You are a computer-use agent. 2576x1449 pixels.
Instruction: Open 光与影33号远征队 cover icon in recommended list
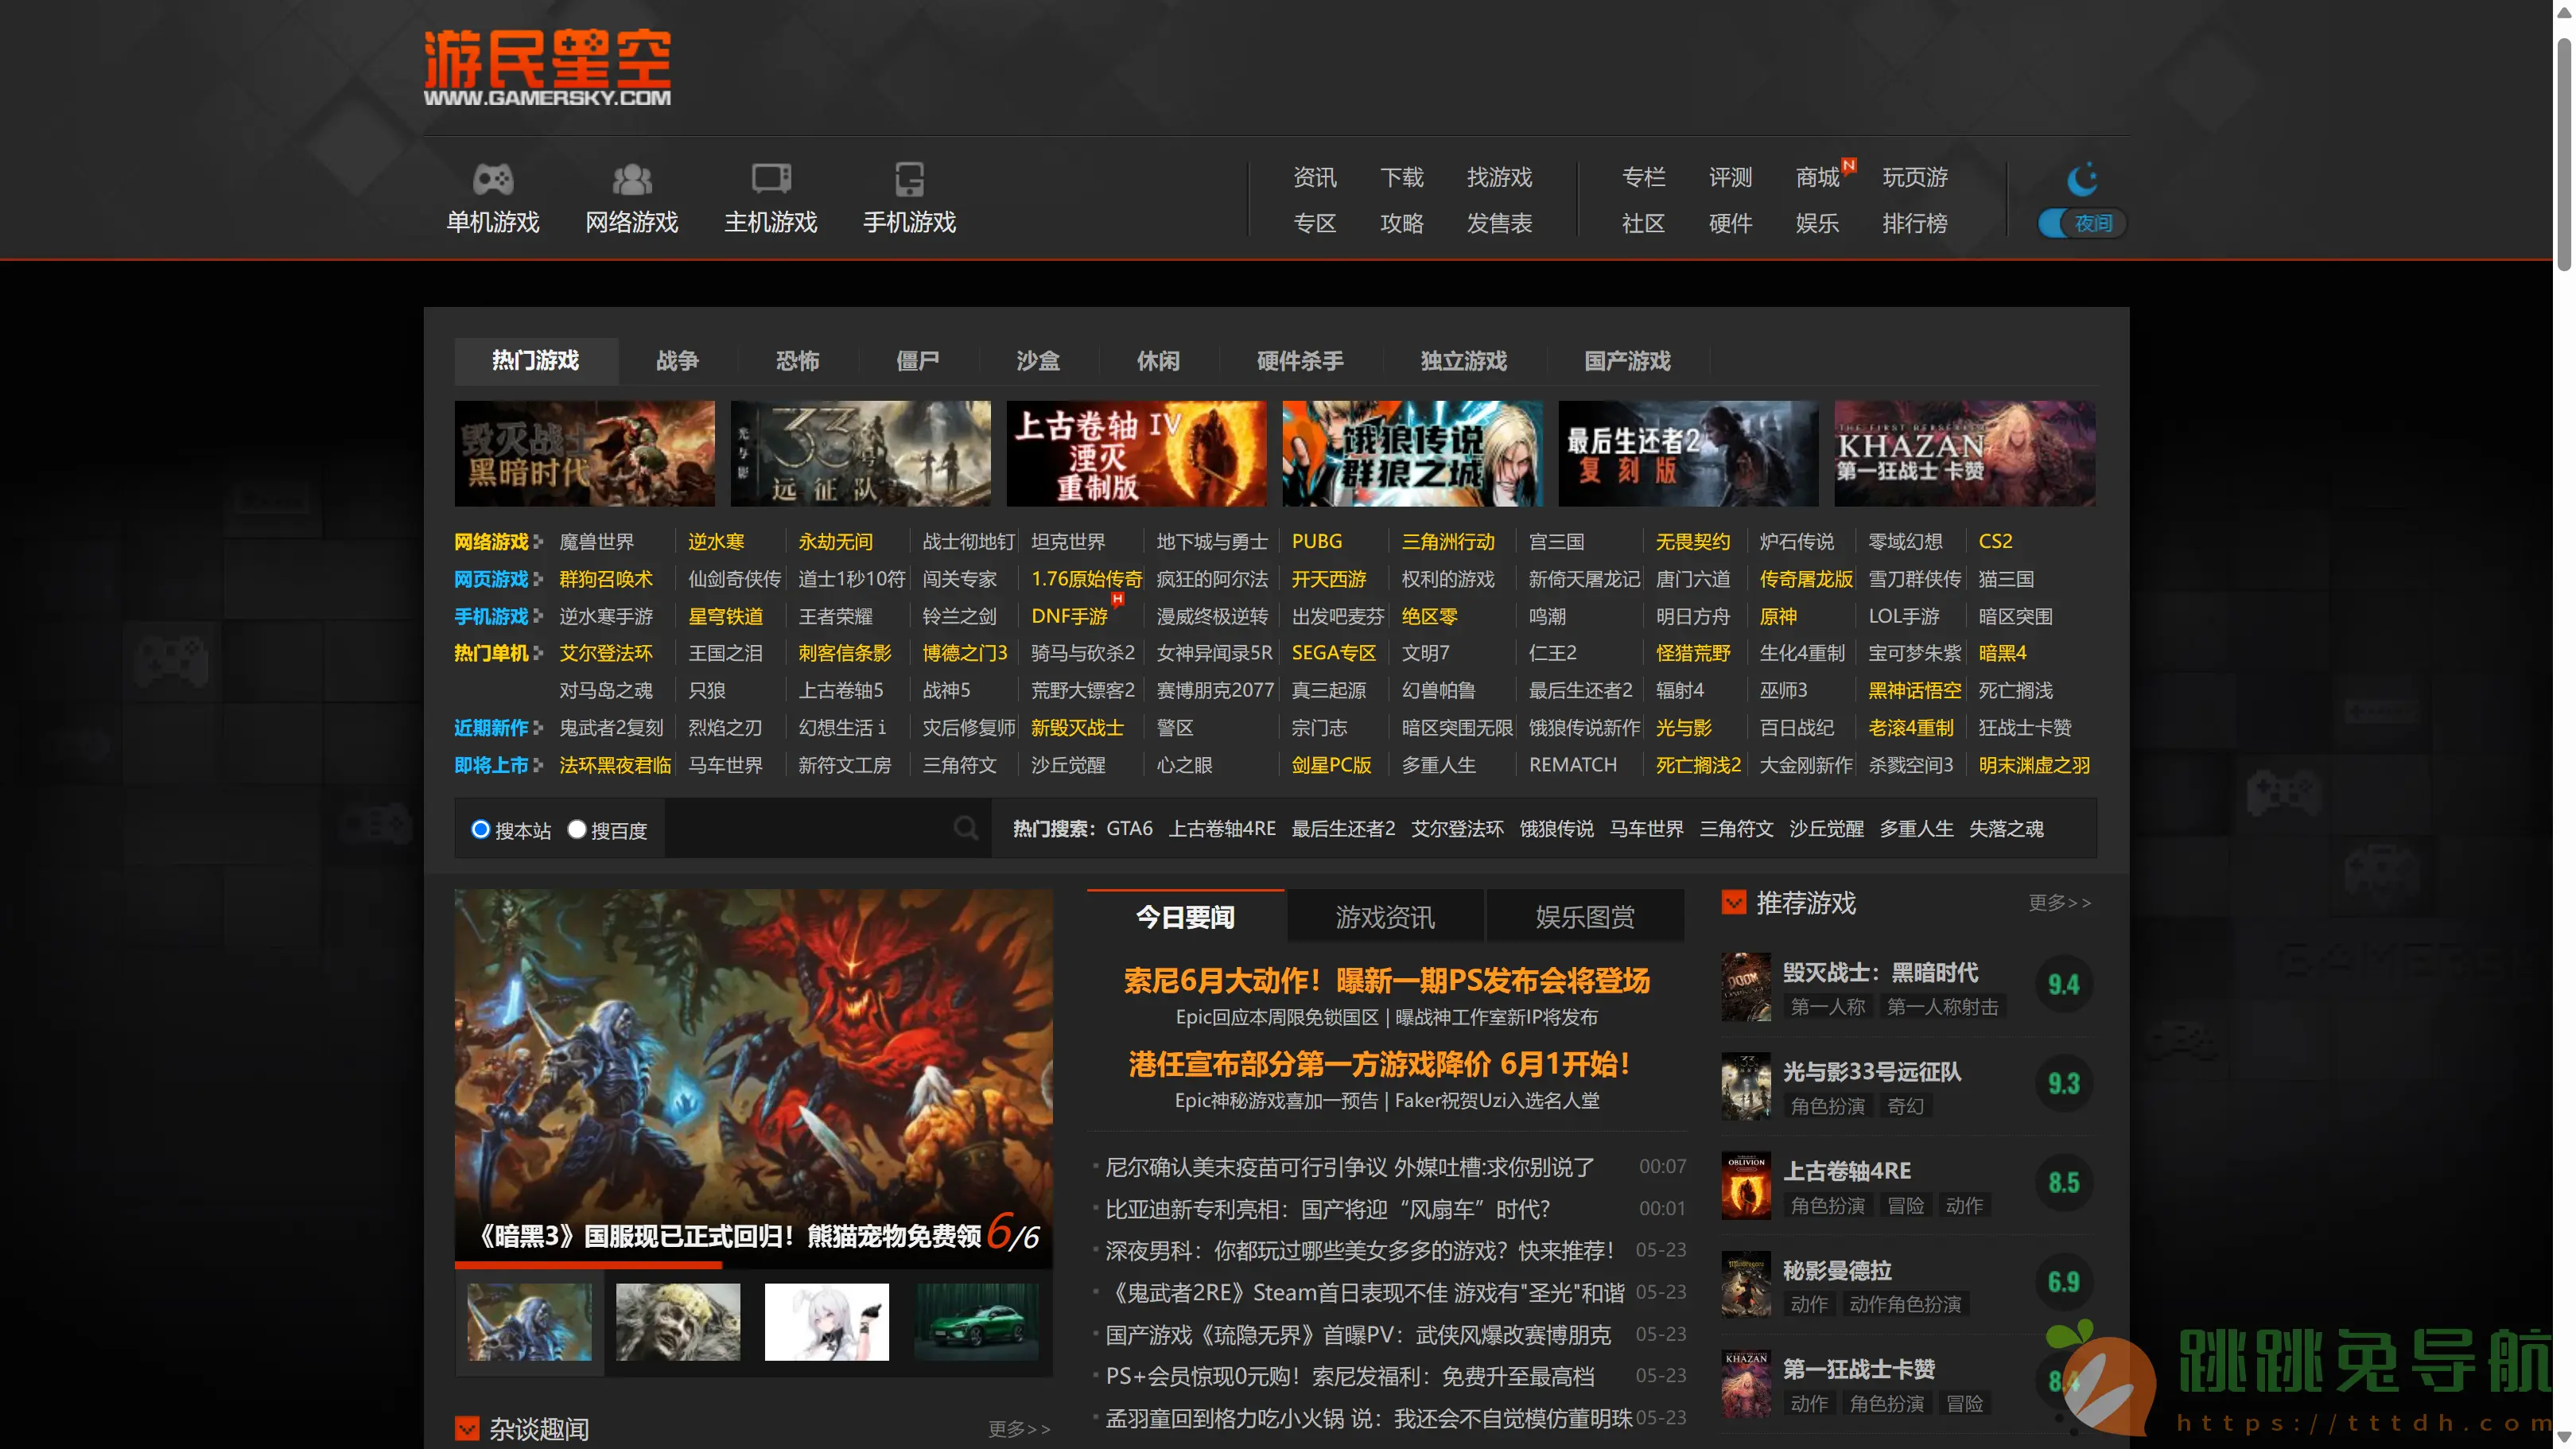pos(1746,1085)
